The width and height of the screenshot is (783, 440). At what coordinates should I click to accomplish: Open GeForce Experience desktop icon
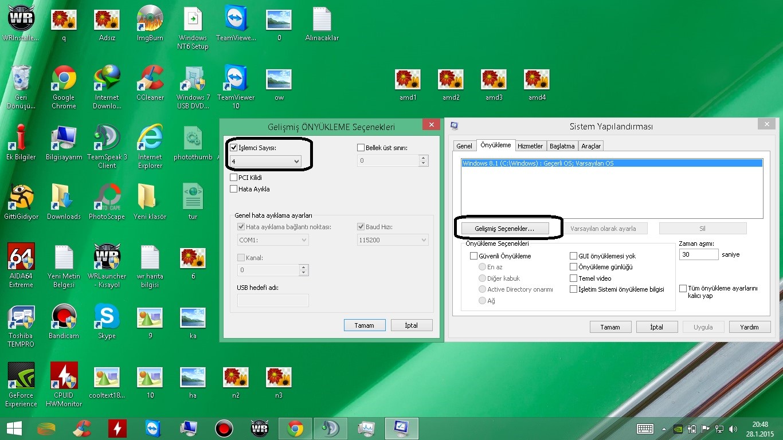coord(21,386)
